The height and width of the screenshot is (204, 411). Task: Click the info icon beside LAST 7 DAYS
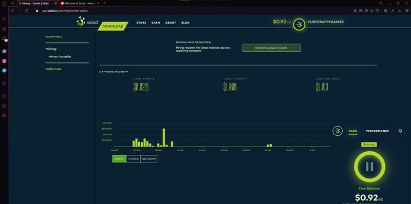246,79
